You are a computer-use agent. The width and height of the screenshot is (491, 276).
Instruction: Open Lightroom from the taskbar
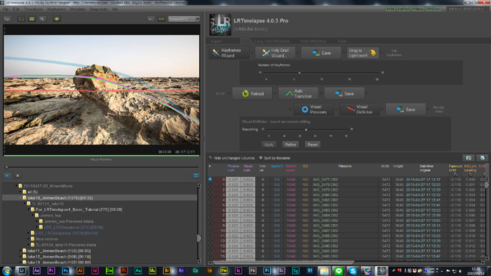click(x=22, y=270)
